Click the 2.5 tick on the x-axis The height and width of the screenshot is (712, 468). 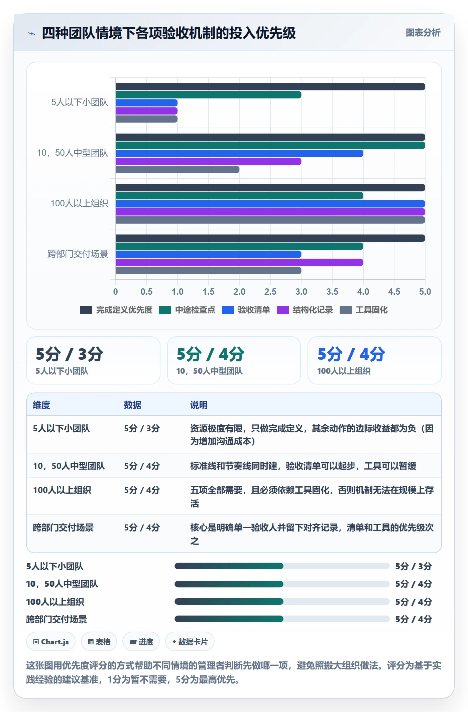[270, 292]
